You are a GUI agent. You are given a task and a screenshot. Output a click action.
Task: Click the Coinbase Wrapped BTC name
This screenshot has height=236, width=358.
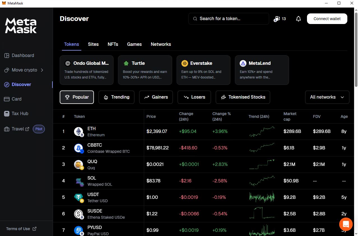[108, 151]
